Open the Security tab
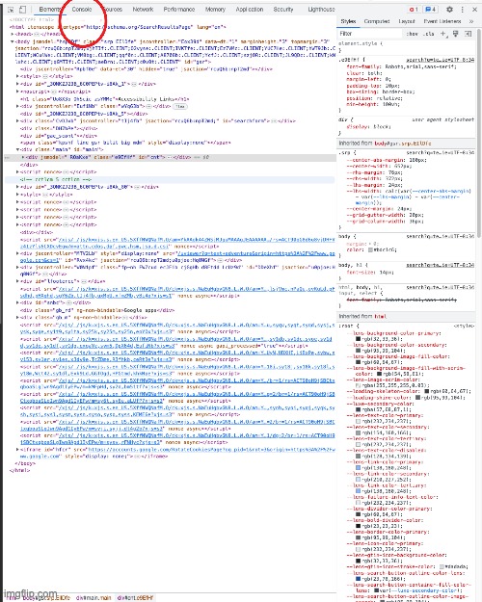Viewport: 482px width, 602px height. tap(283, 10)
